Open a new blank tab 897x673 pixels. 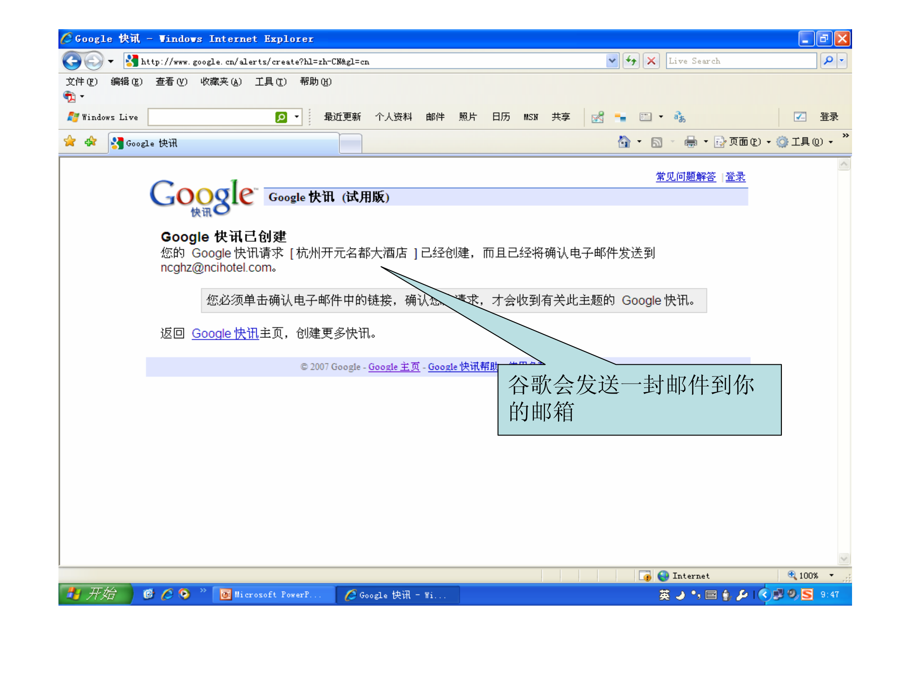click(x=350, y=144)
